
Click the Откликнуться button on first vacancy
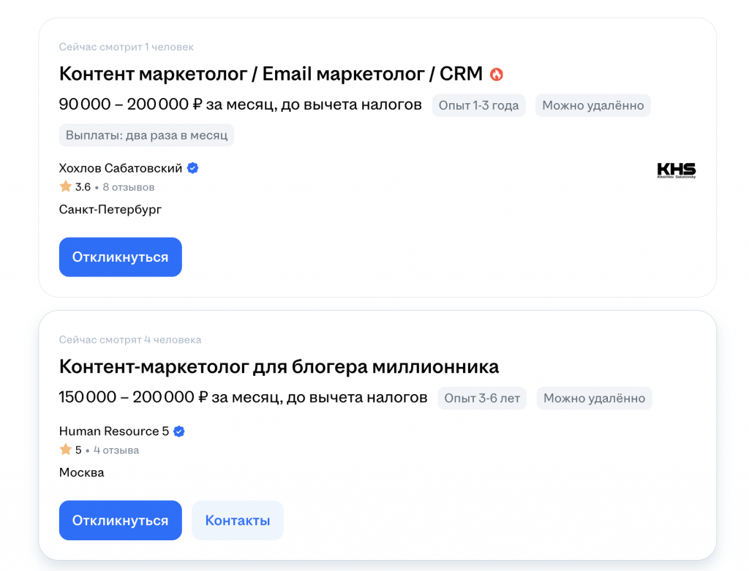(120, 257)
